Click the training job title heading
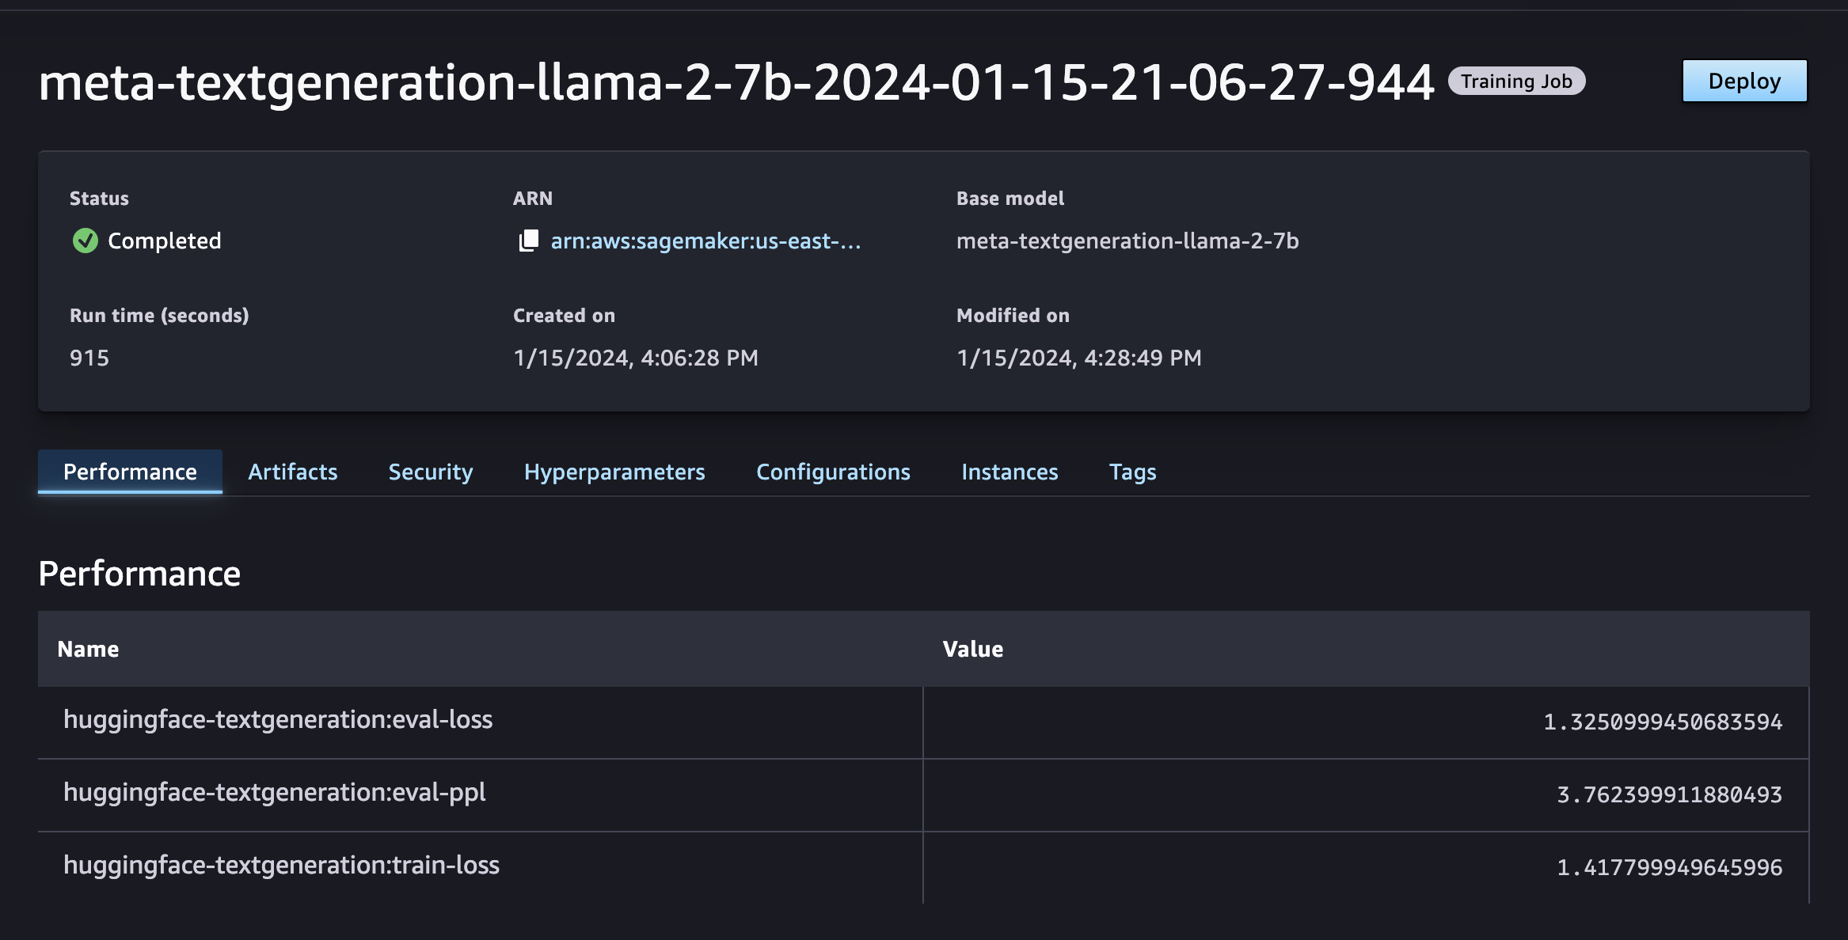Viewport: 1848px width, 940px height. coord(736,83)
